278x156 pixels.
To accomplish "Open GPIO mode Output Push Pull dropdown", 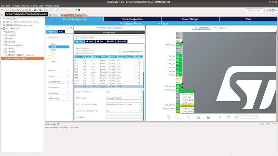I will click(x=124, y=98).
